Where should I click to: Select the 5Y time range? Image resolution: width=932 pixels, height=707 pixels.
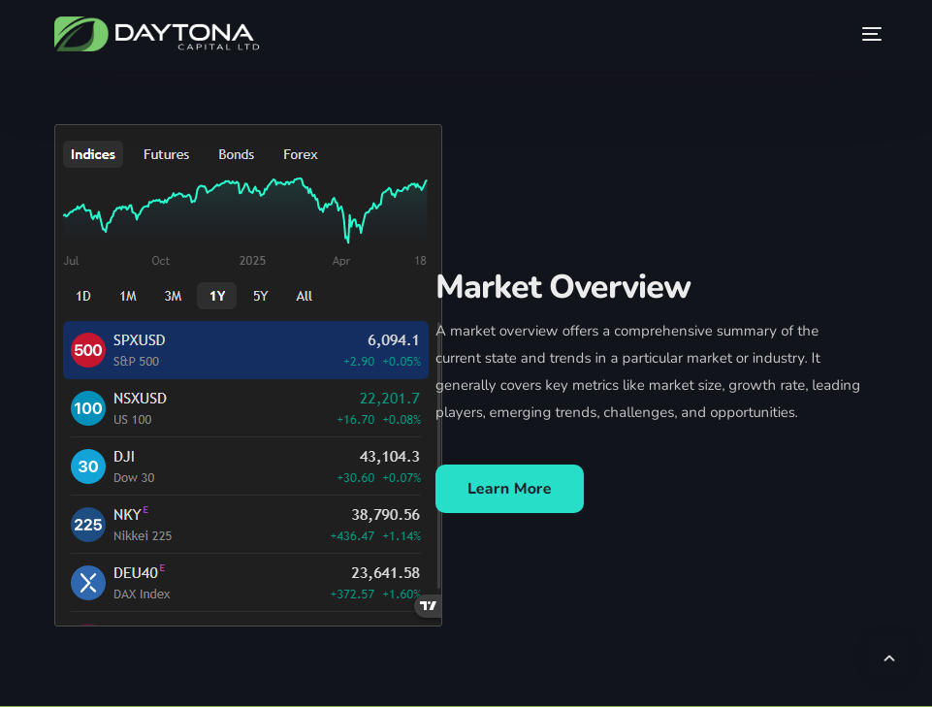260,296
